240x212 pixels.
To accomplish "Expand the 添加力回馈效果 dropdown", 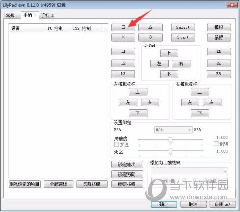I will click(x=189, y=171).
